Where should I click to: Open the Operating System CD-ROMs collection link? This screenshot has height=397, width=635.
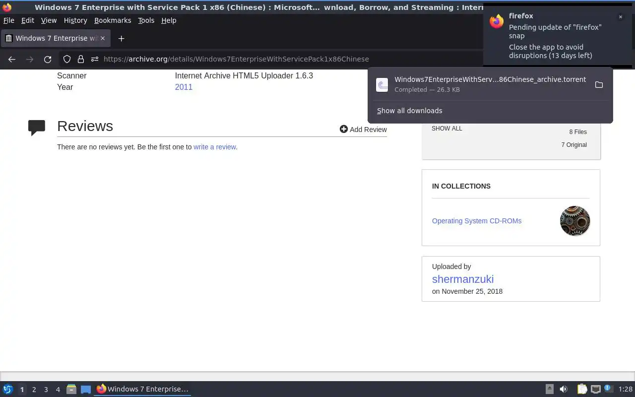(x=477, y=221)
